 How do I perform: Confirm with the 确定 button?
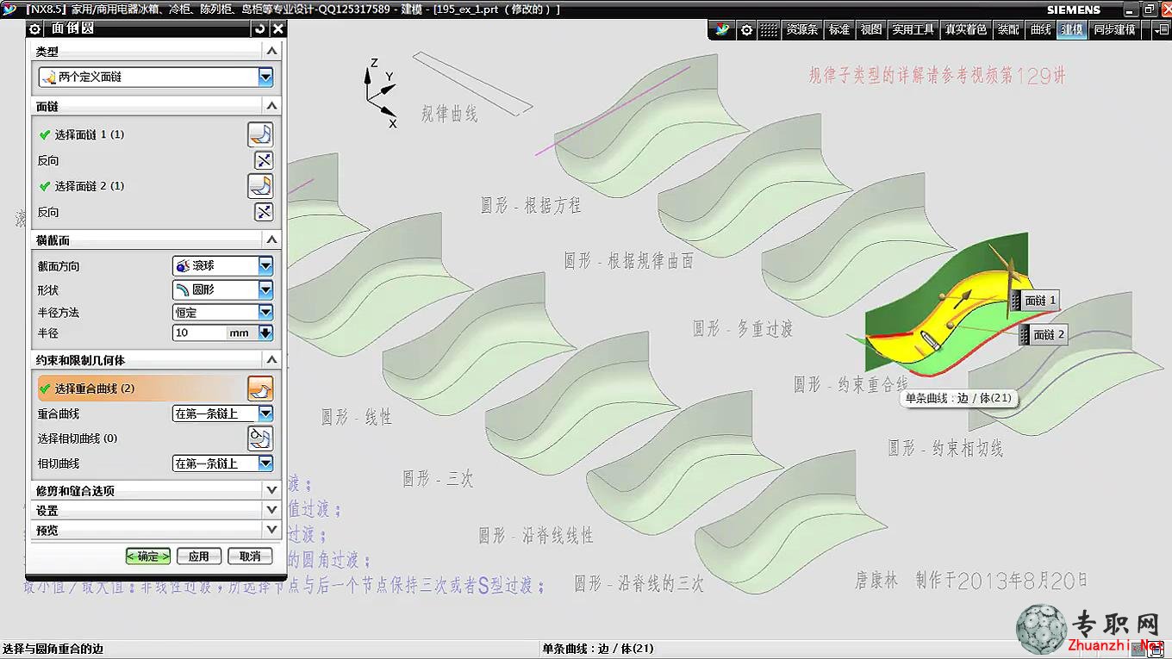click(x=148, y=556)
